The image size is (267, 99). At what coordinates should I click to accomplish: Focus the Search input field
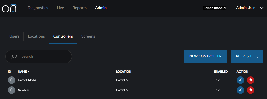(39, 56)
